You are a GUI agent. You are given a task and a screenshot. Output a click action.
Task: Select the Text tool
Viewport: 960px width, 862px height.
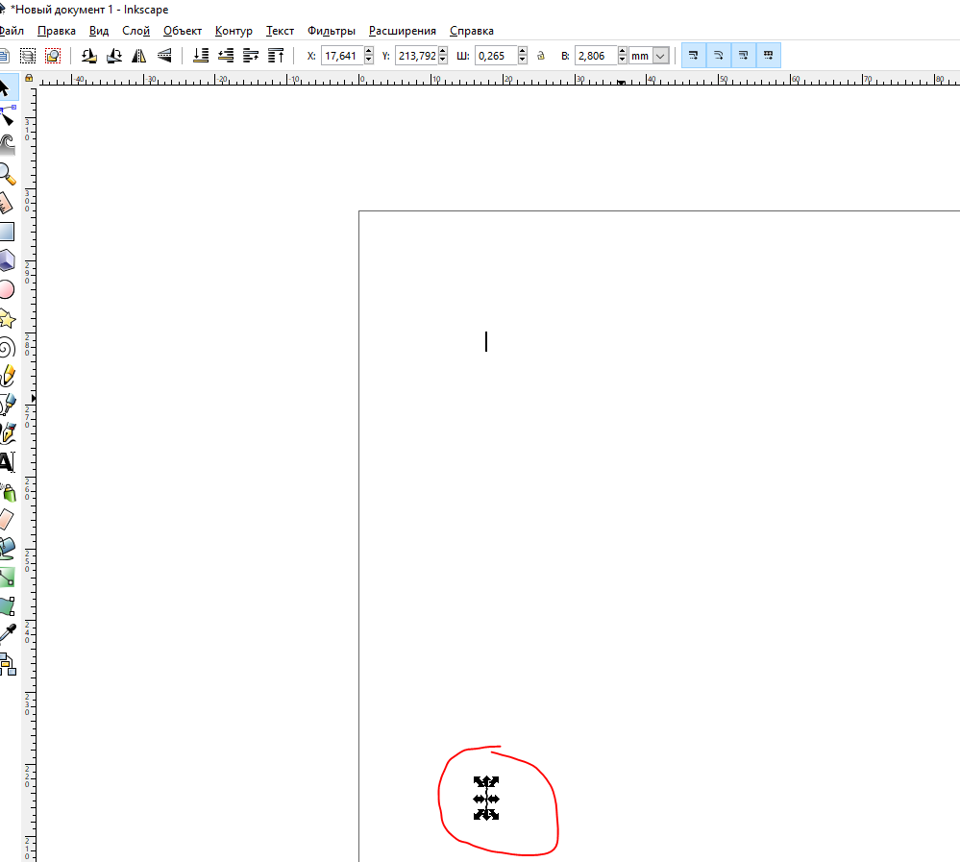pyautogui.click(x=7, y=462)
